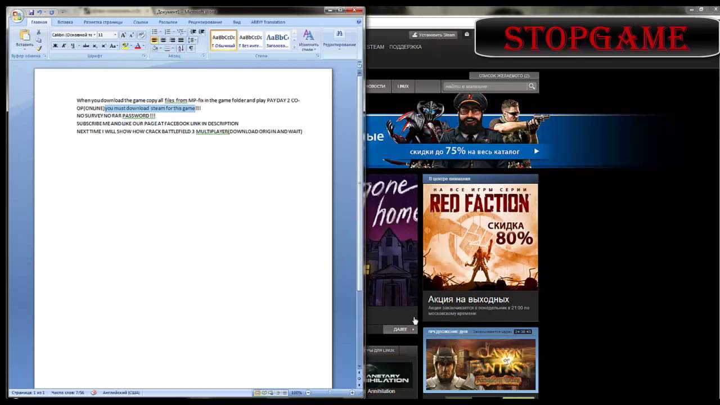Open the Red Faction 80% sale banner
720x405 pixels.
pos(480,236)
